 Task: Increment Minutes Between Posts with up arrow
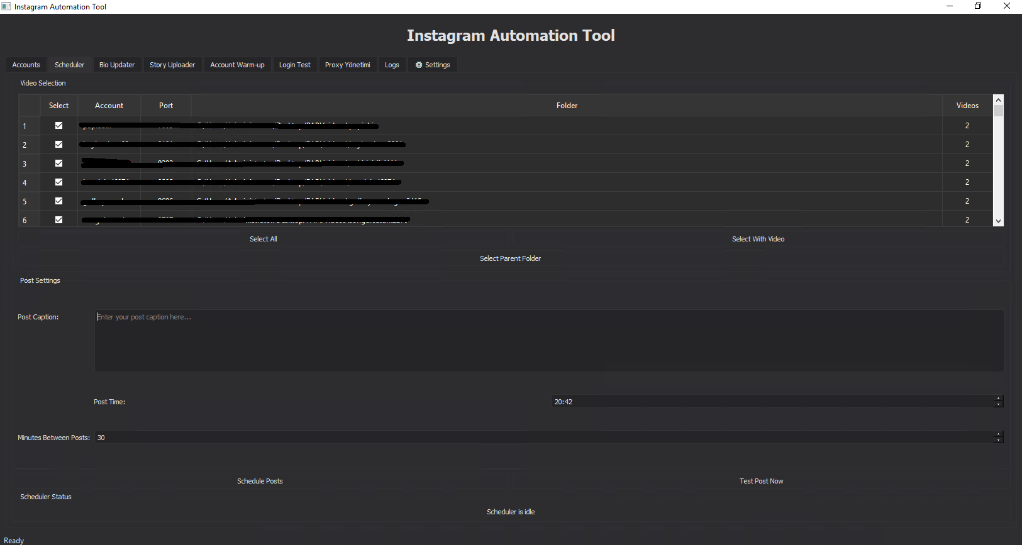coord(998,434)
